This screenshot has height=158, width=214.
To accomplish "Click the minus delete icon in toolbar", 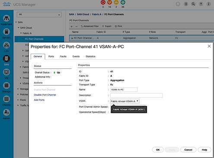I will pos(77,26).
